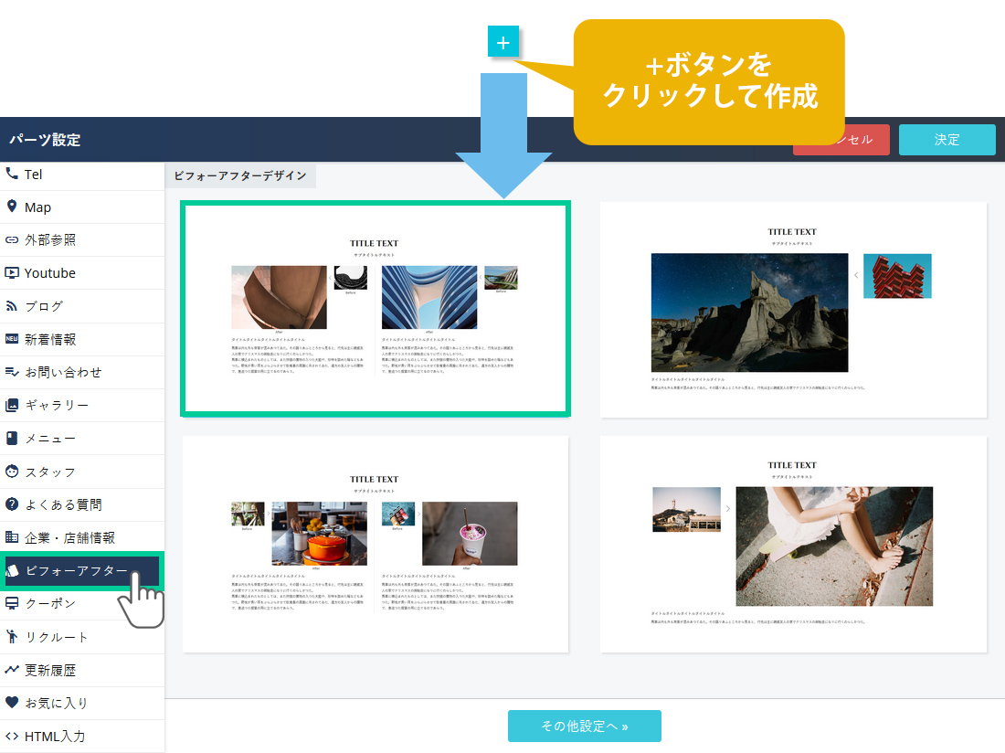Click the 新着情報 NEW badge icon
This screenshot has width=1005, height=753.
(x=12, y=339)
